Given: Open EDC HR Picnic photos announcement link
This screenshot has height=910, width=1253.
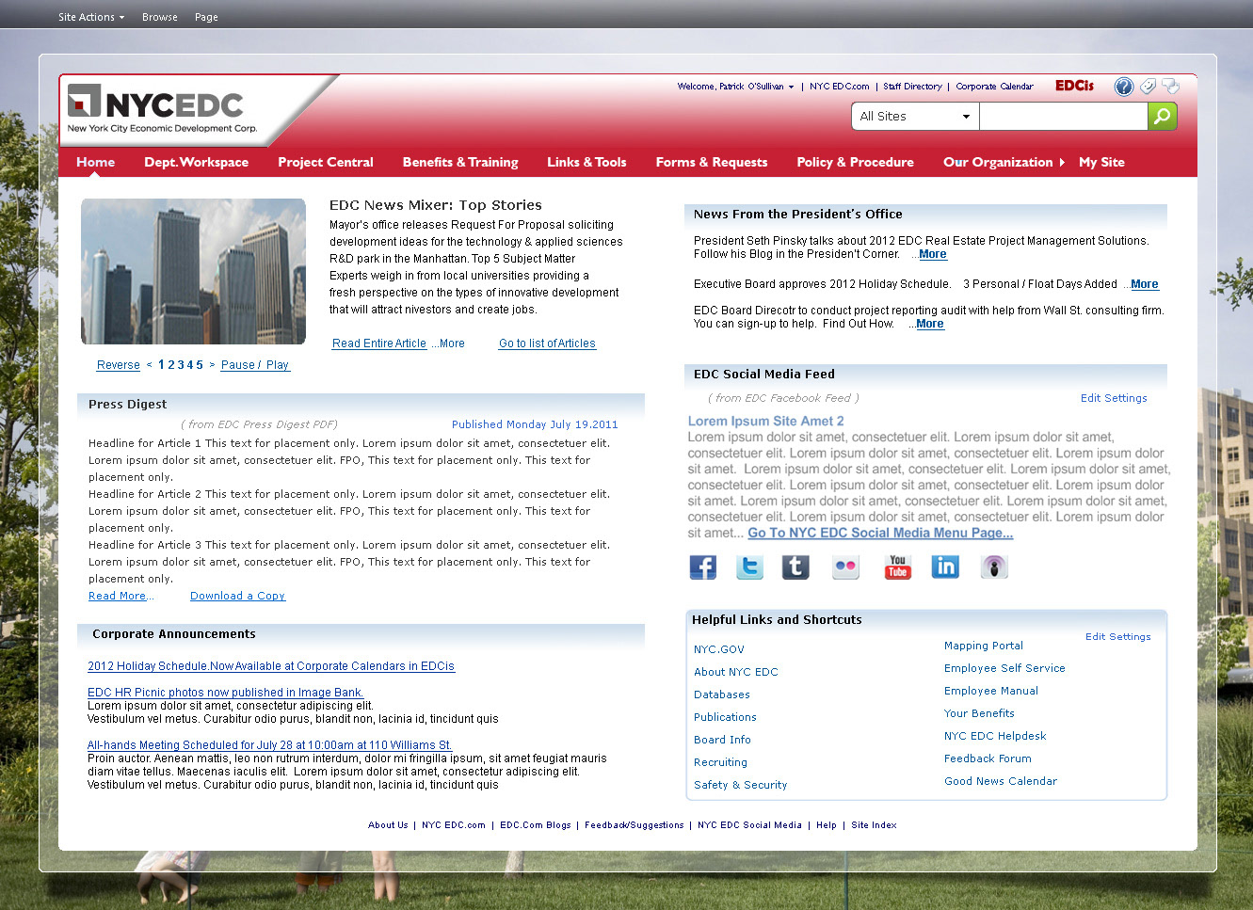Looking at the screenshot, I should tap(225, 693).
